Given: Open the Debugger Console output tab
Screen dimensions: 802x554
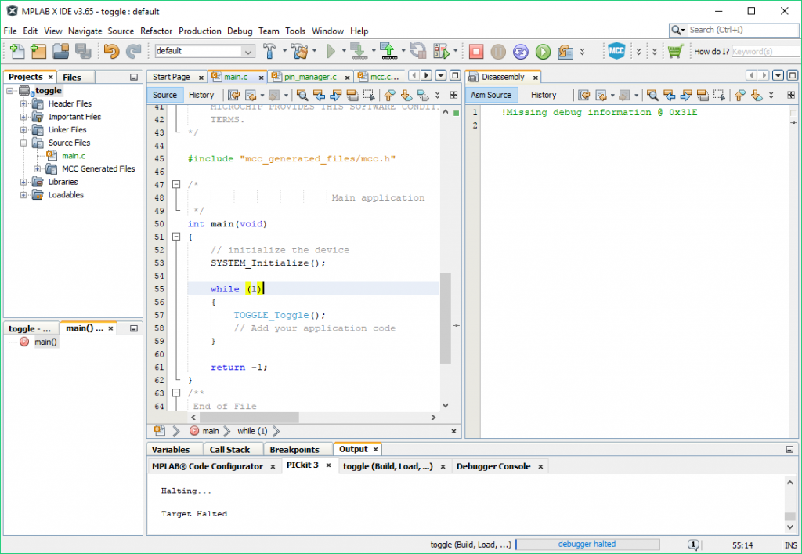Looking at the screenshot, I should (x=493, y=466).
